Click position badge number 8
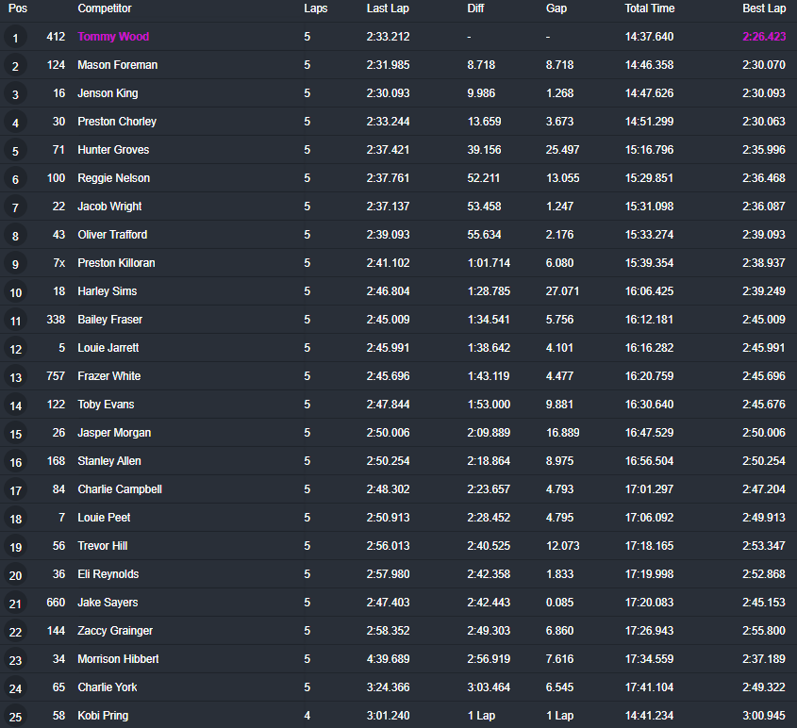Image resolution: width=797 pixels, height=728 pixels. point(15,236)
